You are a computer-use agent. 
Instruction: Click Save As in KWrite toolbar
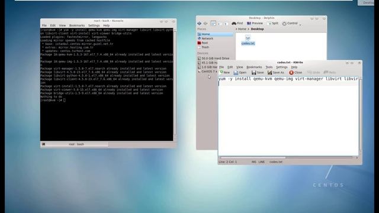pos(276,72)
